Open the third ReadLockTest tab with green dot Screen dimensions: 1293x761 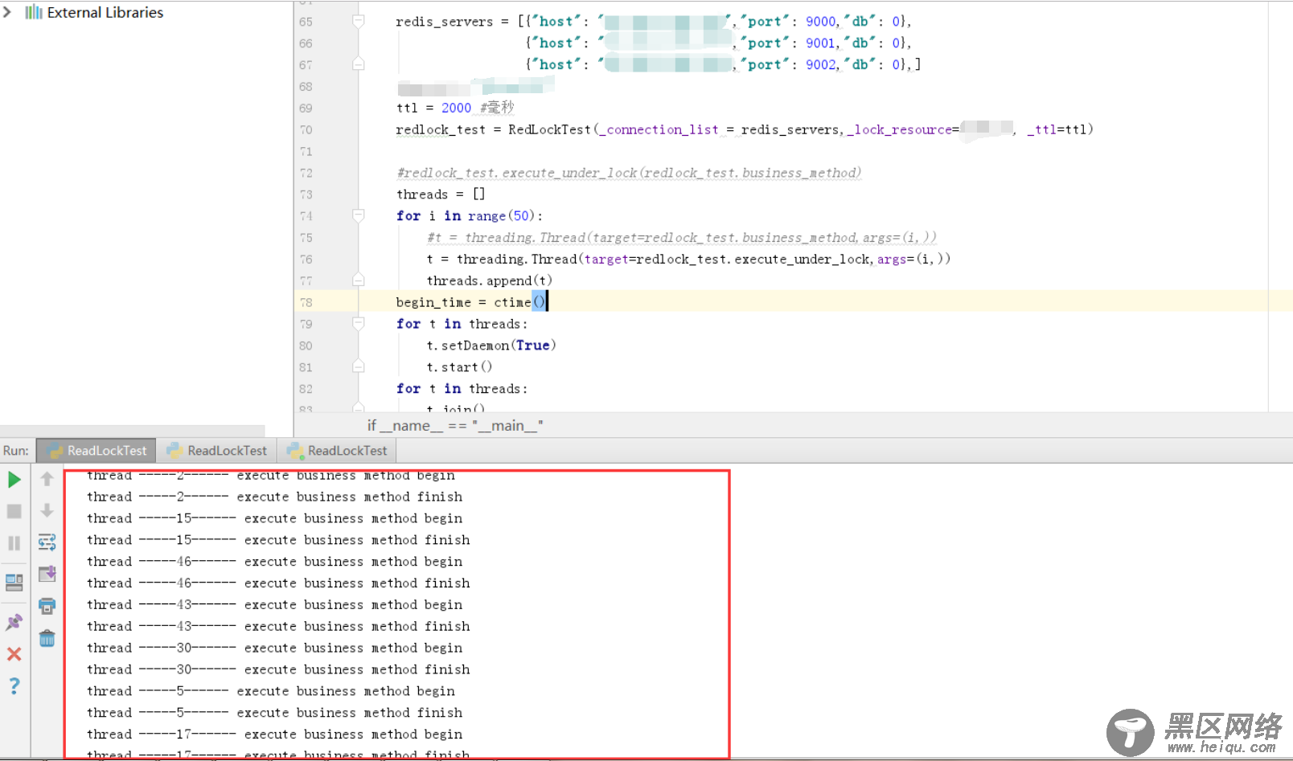(338, 451)
